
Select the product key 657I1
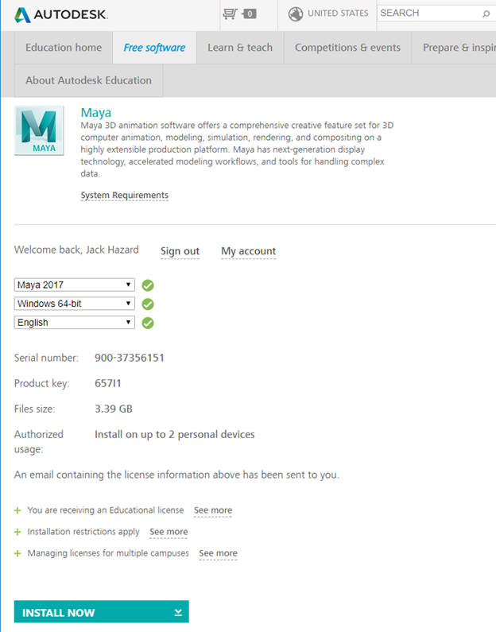[108, 383]
